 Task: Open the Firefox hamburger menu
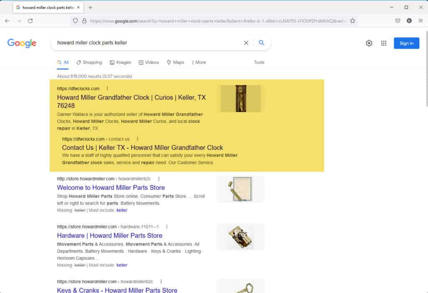[420, 21]
